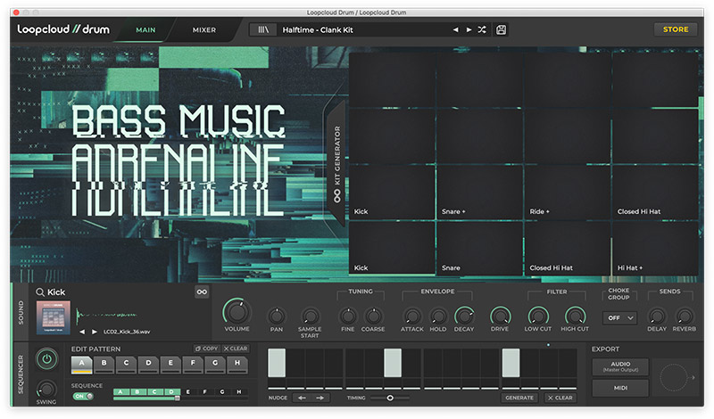Image resolution: width=714 pixels, height=419 pixels.
Task: Disable active step 13 in the sequencer
Action: click(511, 363)
